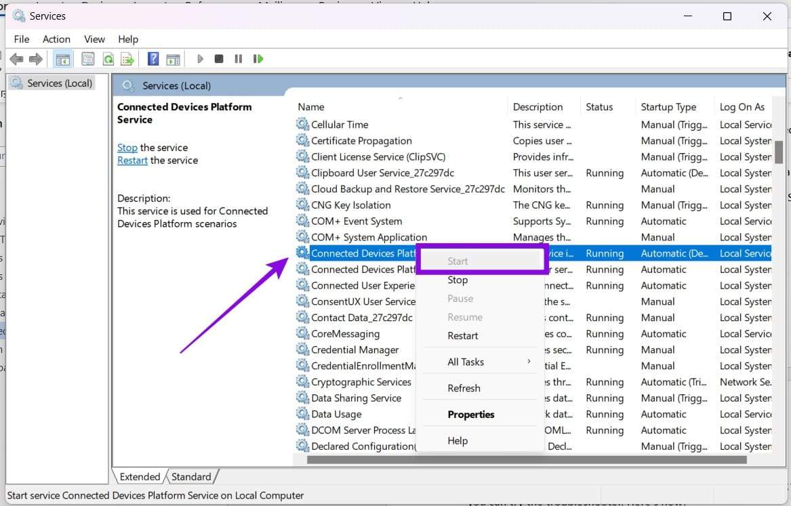Click the horizontal scrollbar thumb
Viewport: 791px width, 506px height.
[x=527, y=459]
